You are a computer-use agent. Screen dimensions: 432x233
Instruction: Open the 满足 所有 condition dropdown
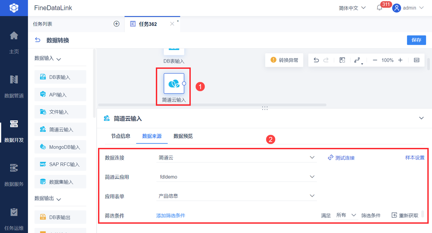346,215
